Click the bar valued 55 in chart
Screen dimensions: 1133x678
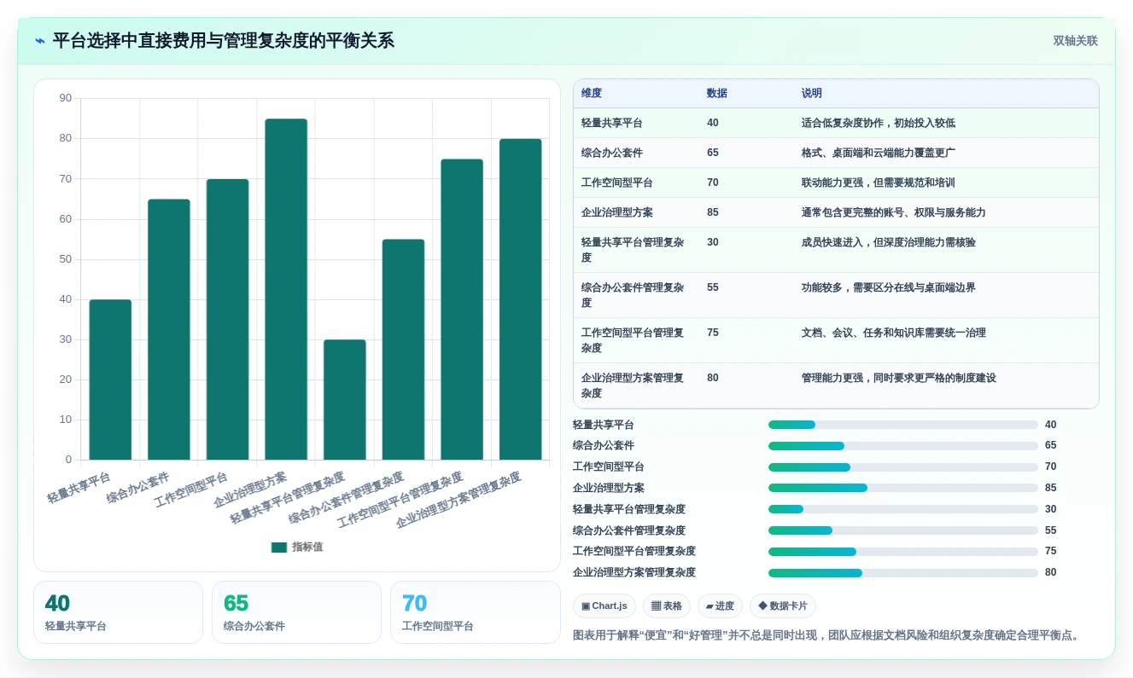coord(403,350)
